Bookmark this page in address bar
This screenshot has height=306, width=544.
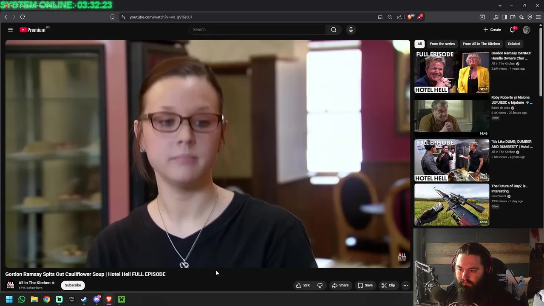tap(112, 17)
